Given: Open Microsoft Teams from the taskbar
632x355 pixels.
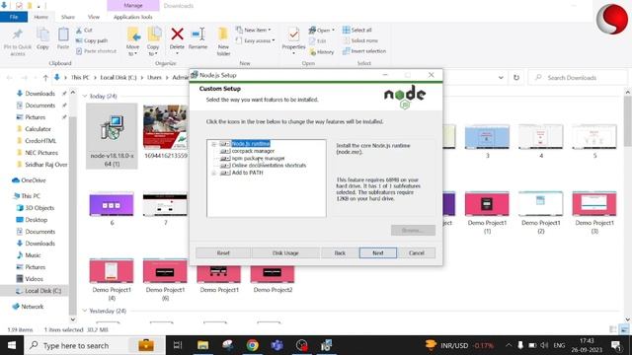Looking at the screenshot, I should tap(277, 345).
